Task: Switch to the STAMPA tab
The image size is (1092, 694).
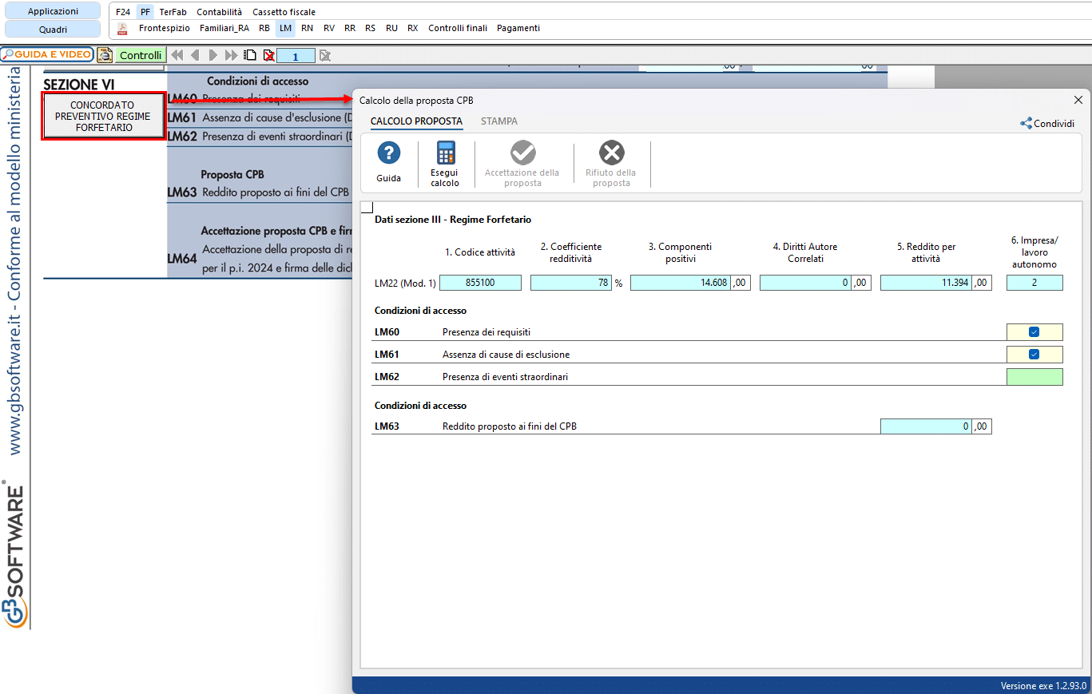Action: tap(499, 121)
